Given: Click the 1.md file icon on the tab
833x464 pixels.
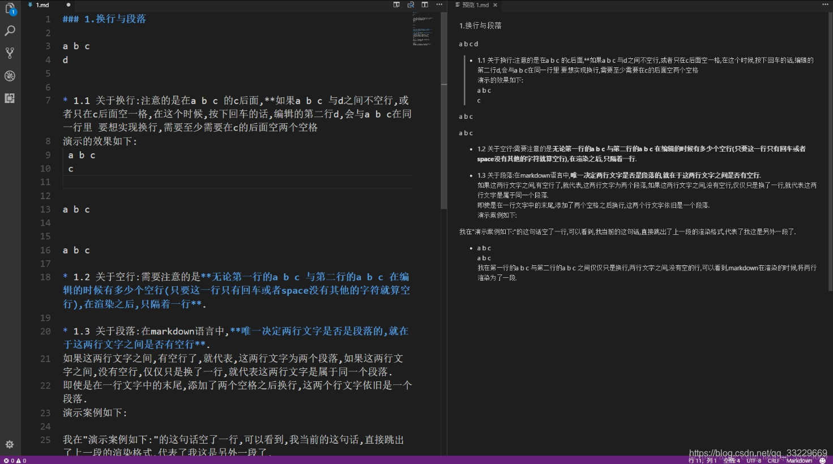Looking at the screenshot, I should coord(30,5).
